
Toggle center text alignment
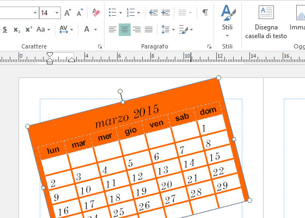125,29
